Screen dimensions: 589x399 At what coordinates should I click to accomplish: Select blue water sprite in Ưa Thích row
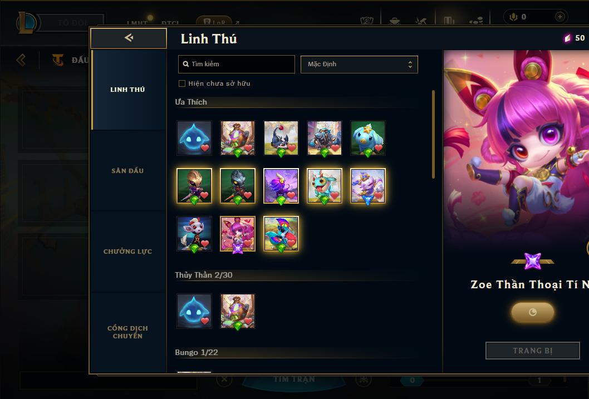point(194,138)
